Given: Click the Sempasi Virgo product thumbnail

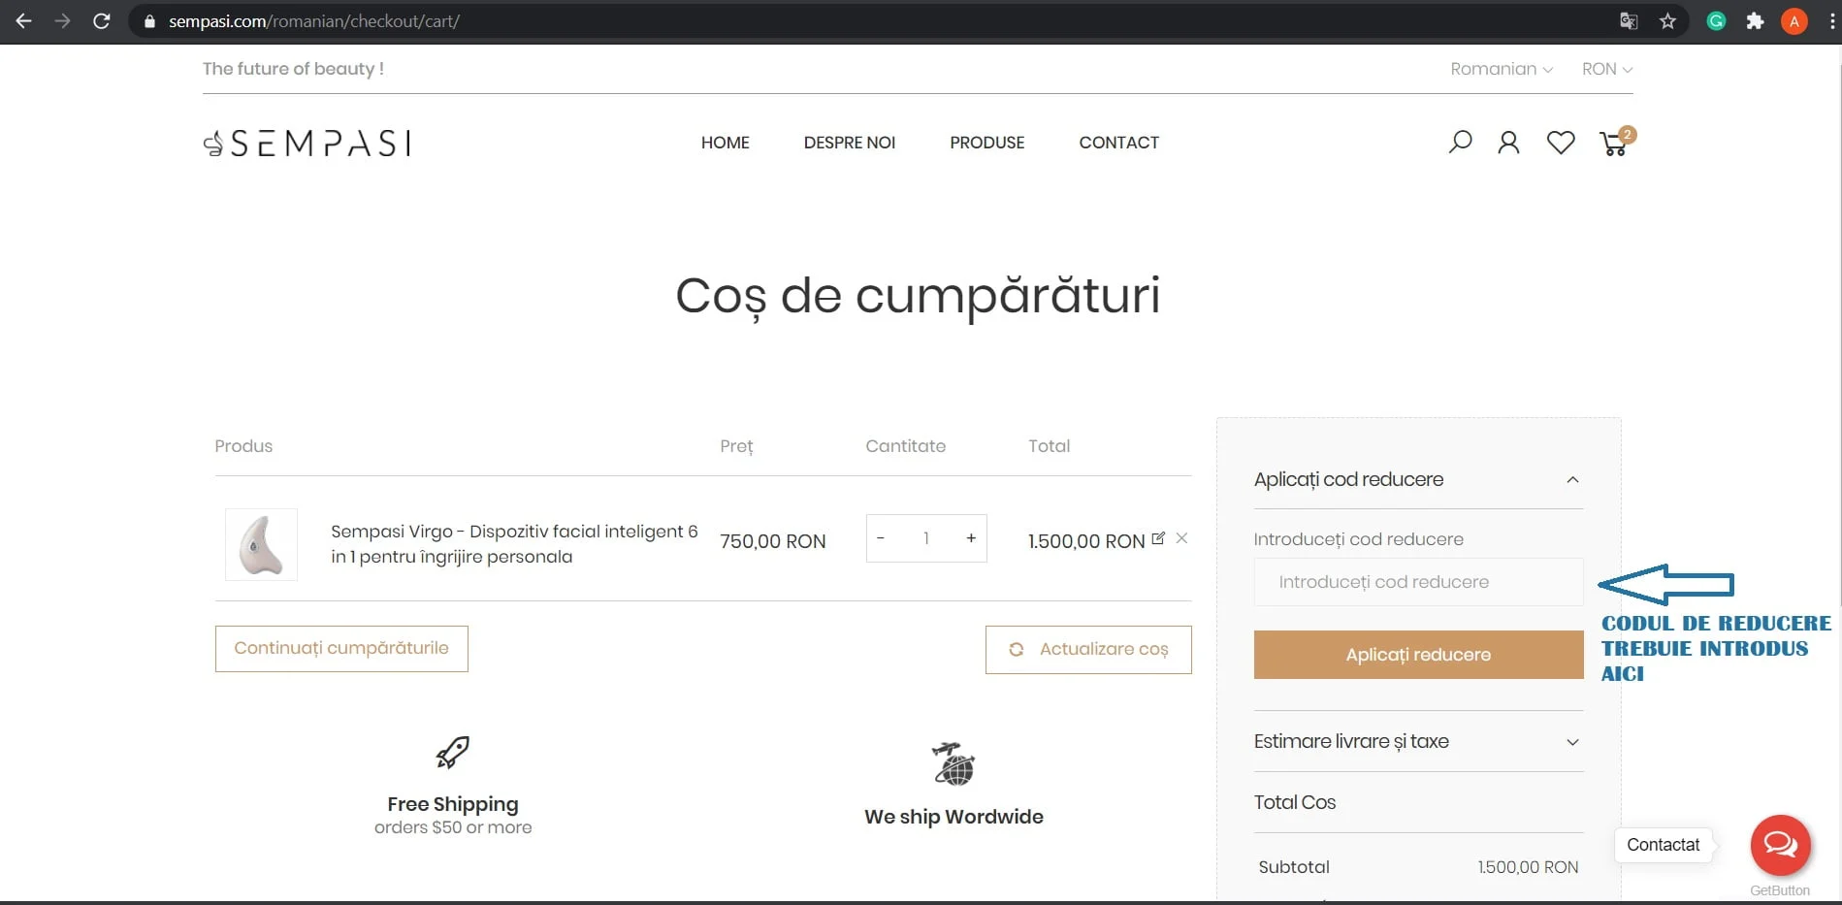Looking at the screenshot, I should click(x=261, y=544).
